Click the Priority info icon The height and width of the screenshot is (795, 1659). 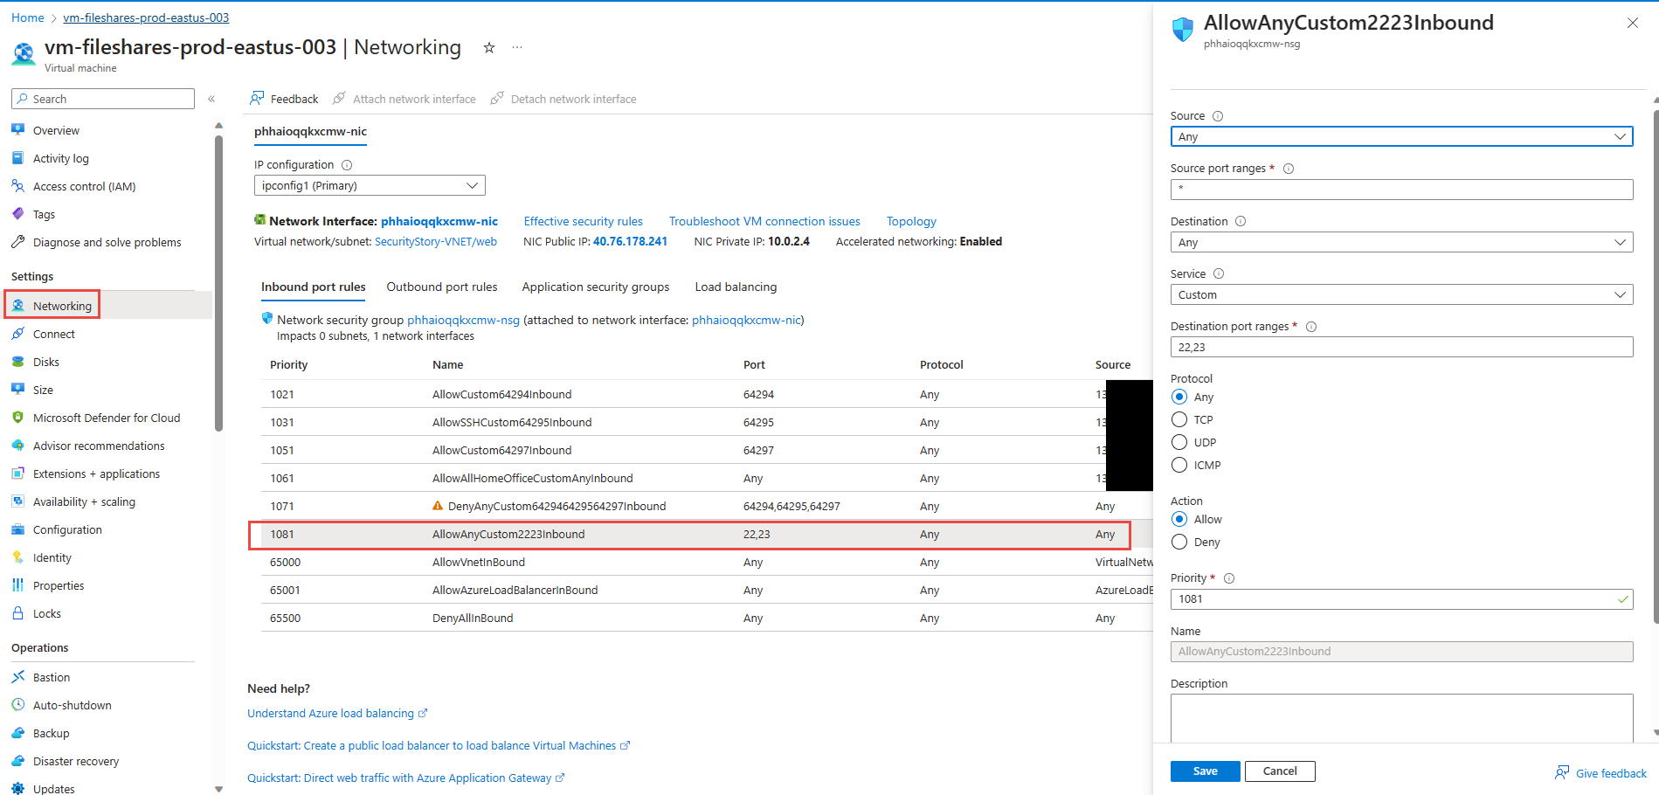coord(1229,578)
